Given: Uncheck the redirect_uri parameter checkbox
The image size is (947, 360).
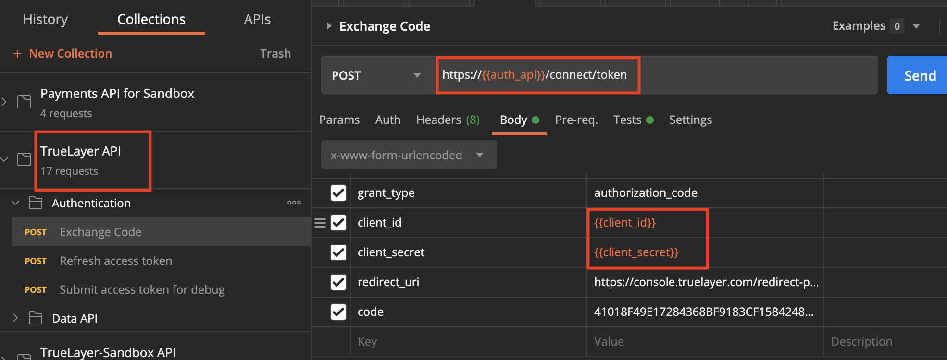Looking at the screenshot, I should click(338, 282).
